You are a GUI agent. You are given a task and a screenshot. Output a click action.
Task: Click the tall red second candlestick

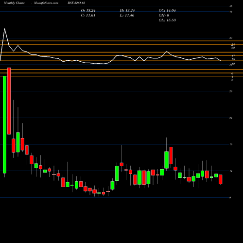tap(9, 101)
